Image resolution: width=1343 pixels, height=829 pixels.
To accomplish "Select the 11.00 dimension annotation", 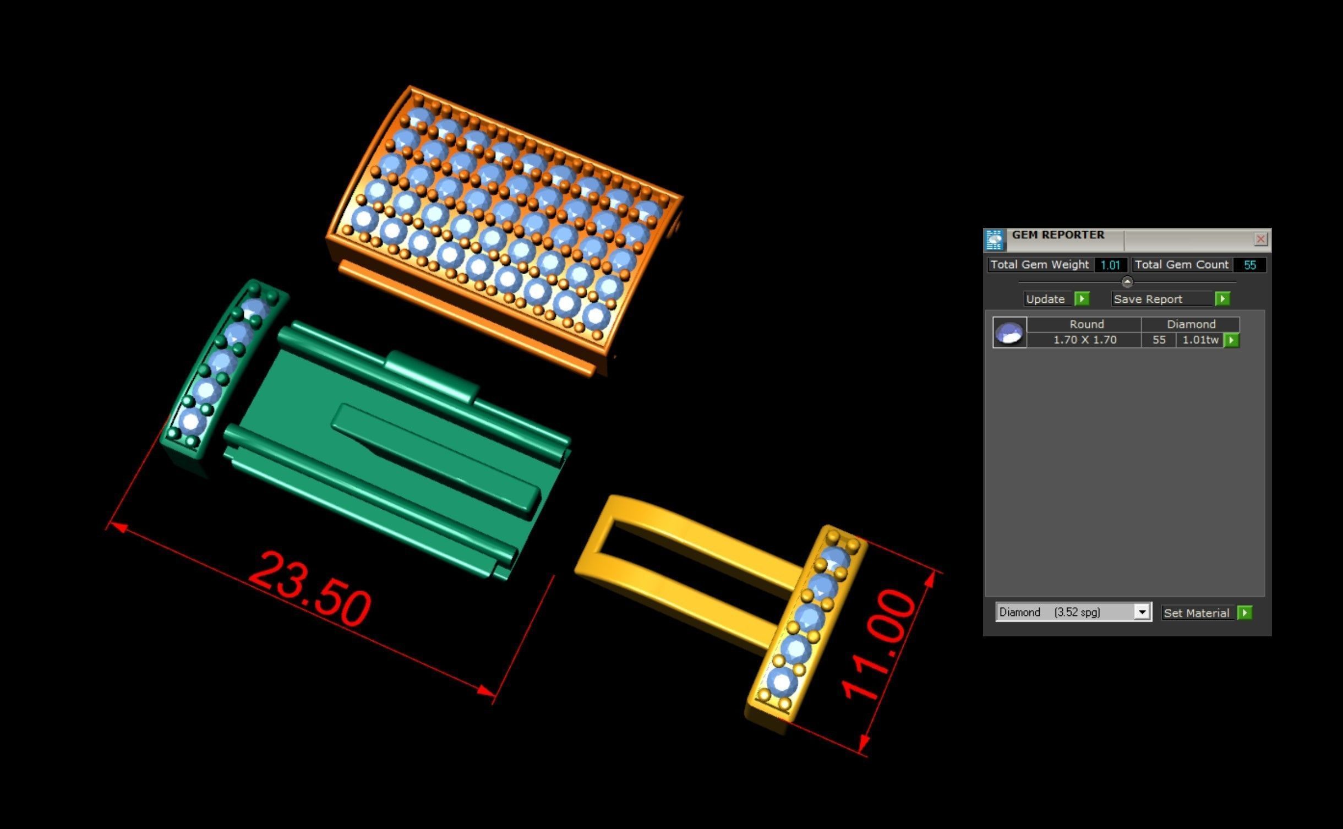I will pyautogui.click(x=877, y=644).
